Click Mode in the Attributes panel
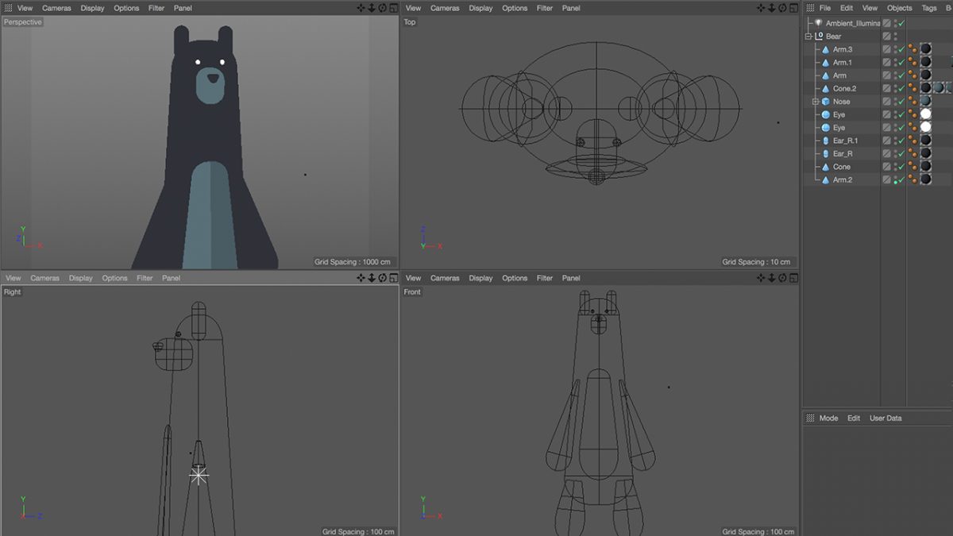953x536 pixels. click(x=828, y=418)
